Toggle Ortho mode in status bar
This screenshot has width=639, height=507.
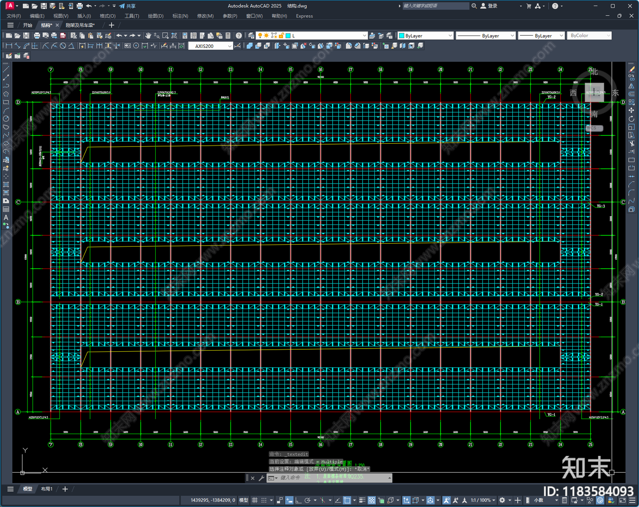(298, 500)
